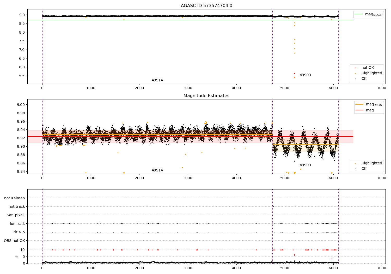Click the 'not track' black data point near 4770
The image size is (391, 274).
tap(274, 206)
